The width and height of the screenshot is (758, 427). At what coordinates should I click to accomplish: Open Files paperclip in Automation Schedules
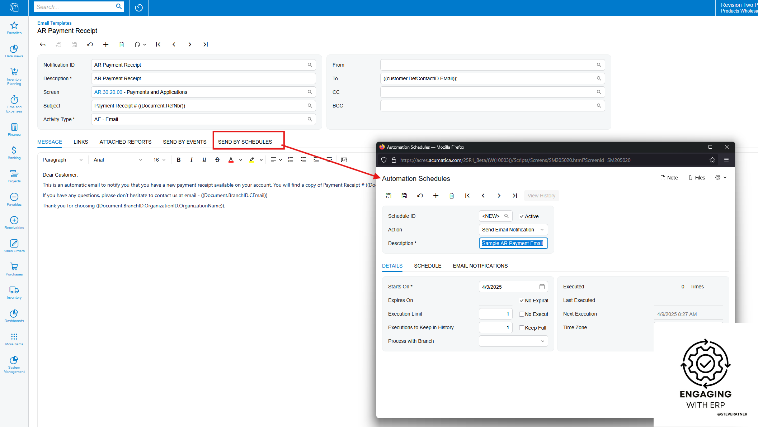(697, 178)
